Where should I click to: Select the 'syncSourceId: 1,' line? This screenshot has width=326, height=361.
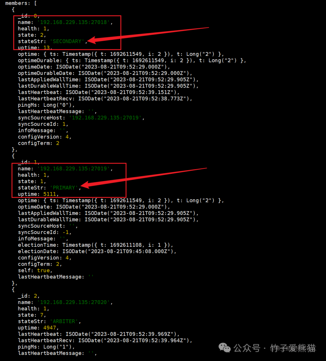[x=43, y=124]
